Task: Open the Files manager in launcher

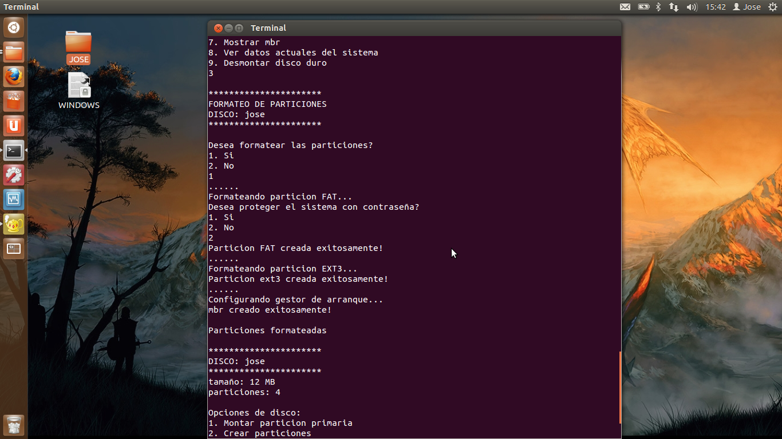Action: pyautogui.click(x=14, y=53)
